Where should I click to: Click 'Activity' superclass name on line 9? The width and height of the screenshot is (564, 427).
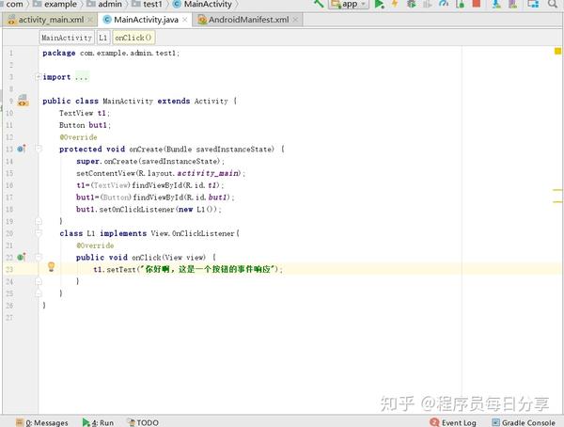pos(211,102)
